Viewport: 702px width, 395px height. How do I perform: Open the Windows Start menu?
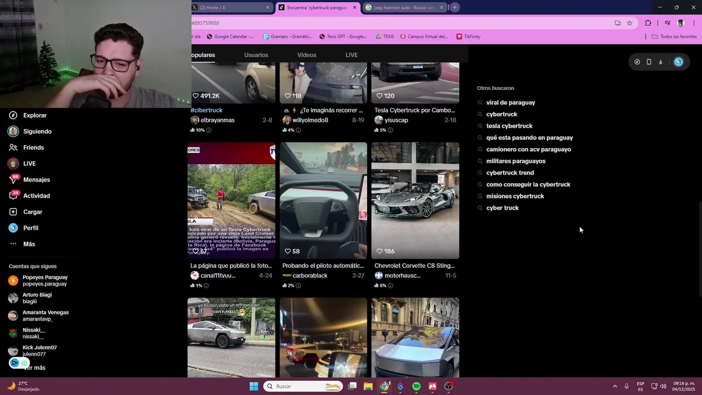[x=254, y=386]
